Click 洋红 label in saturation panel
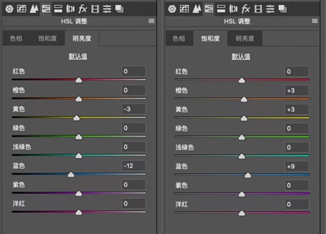The height and width of the screenshot is (234, 326). [x=181, y=204]
